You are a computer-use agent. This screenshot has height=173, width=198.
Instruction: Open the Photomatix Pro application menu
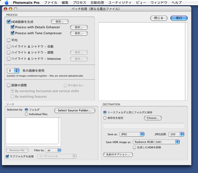pyautogui.click(x=26, y=3)
